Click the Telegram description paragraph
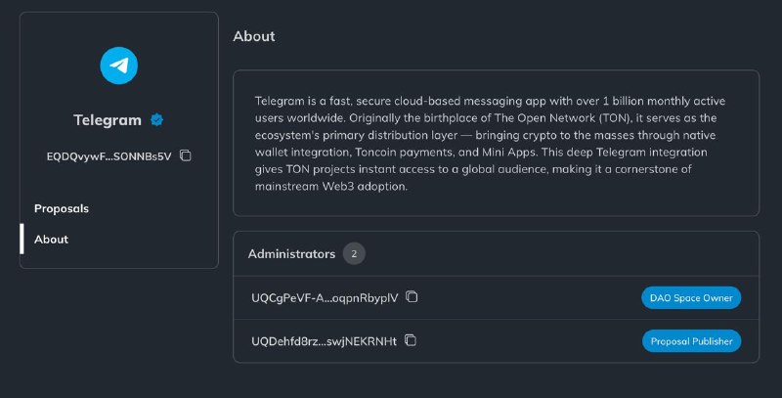The width and height of the screenshot is (782, 398). [490, 144]
